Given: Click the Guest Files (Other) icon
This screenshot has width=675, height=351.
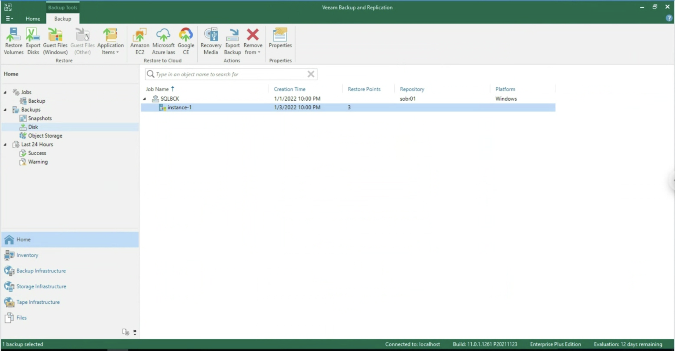Looking at the screenshot, I should pos(83,41).
